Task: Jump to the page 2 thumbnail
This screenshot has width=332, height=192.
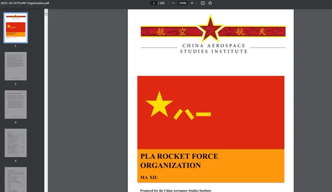Action: pos(16,66)
